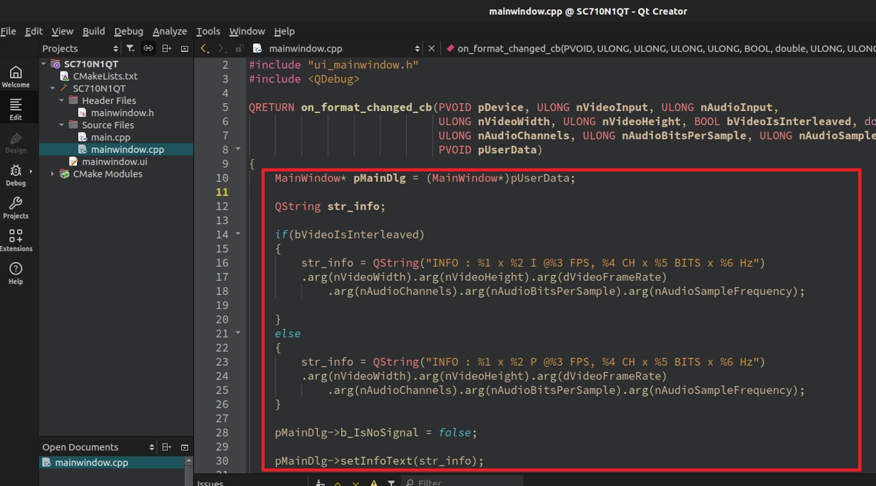The width and height of the screenshot is (876, 486).
Task: Select the Header Files folder row
Action: pos(108,100)
